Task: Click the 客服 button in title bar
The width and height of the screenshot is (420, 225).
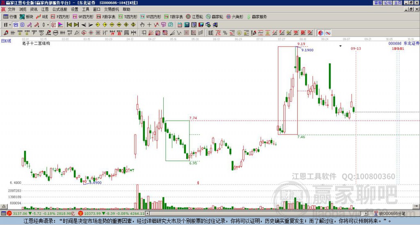Action: [x=378, y=3]
